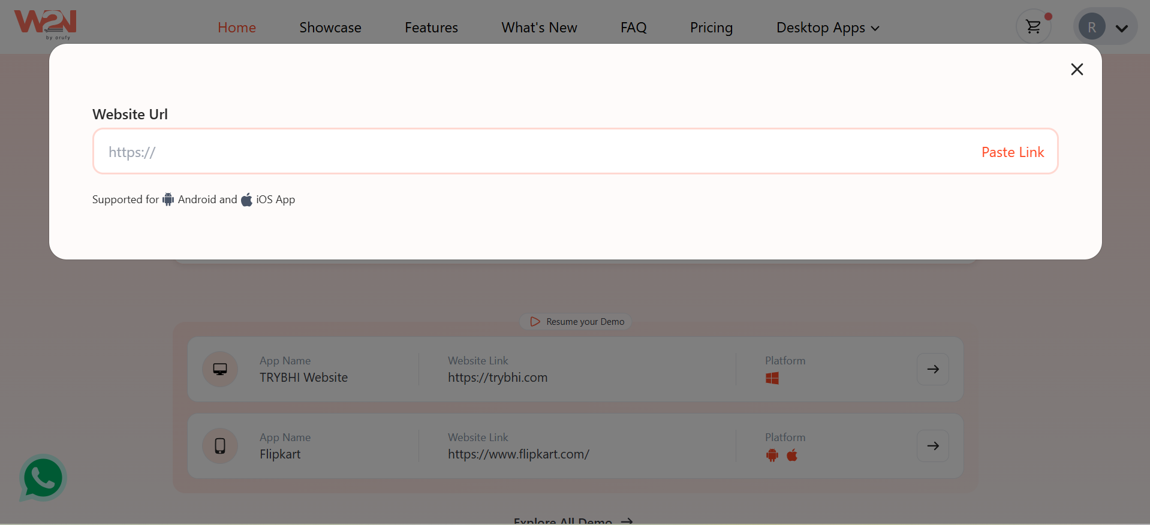This screenshot has height=525, width=1150.
Task: Click the Windows platform icon for TRYBHI
Action: click(772, 378)
